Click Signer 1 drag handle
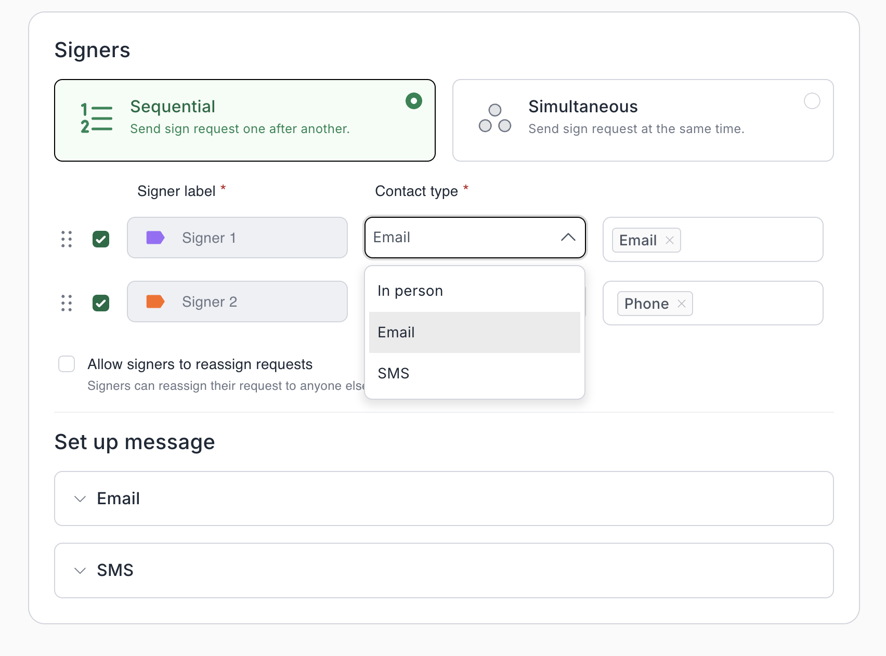The width and height of the screenshot is (886, 656). tap(67, 239)
